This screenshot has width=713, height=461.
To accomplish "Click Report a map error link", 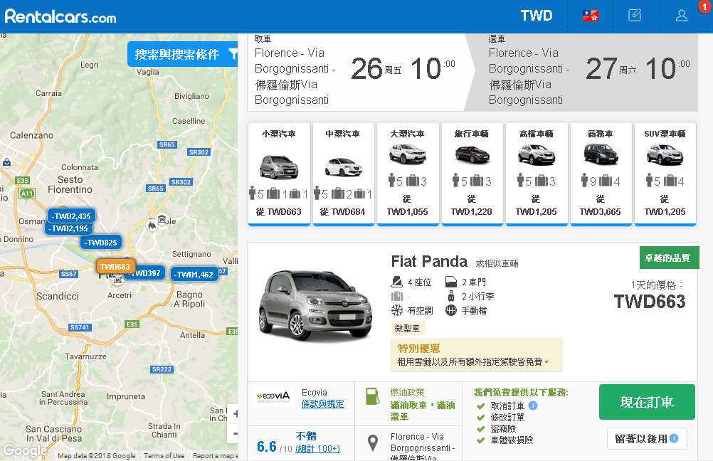I will (x=215, y=455).
